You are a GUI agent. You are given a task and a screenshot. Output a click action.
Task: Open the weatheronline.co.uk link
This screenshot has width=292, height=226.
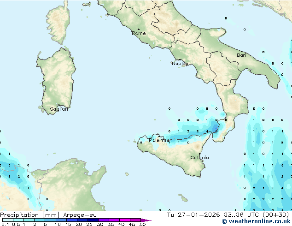coord(256,221)
